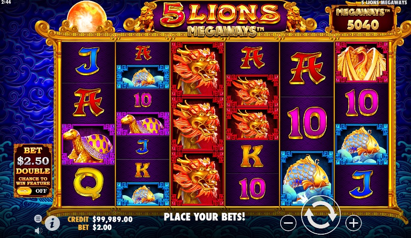Select the large turtle symbol on first reel

coord(88,144)
